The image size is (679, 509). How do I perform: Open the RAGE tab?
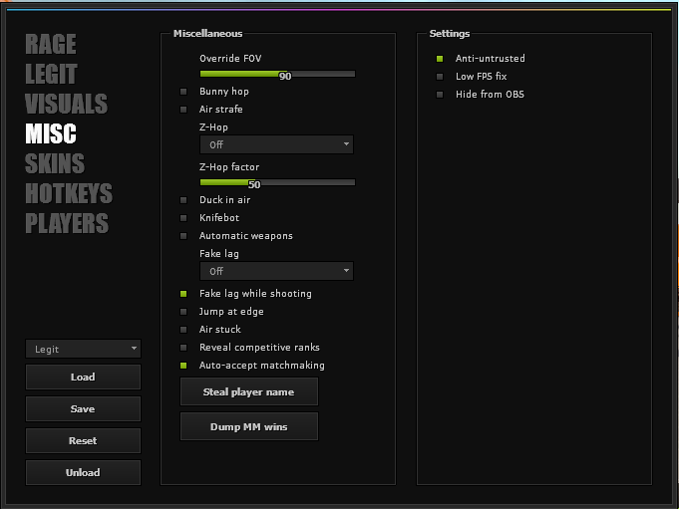[x=51, y=44]
